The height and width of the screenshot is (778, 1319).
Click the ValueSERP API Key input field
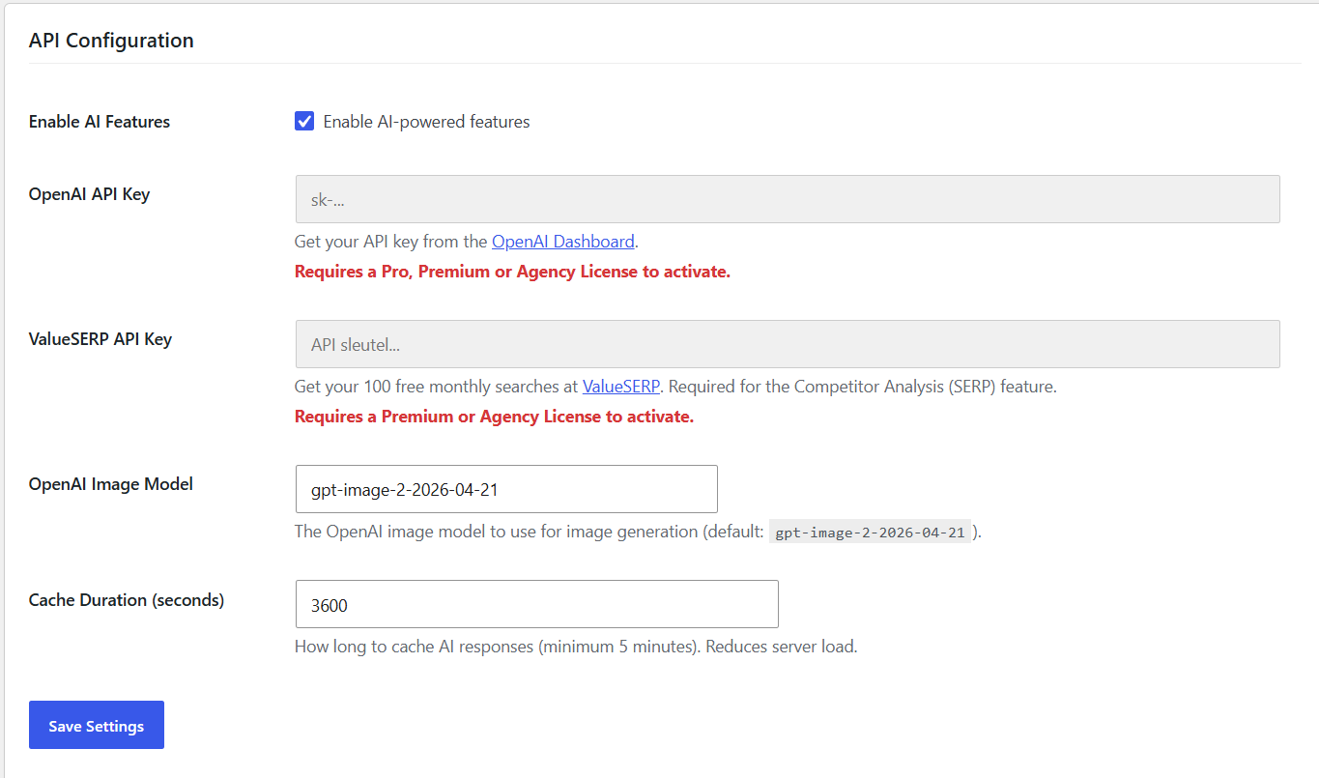[x=787, y=344]
